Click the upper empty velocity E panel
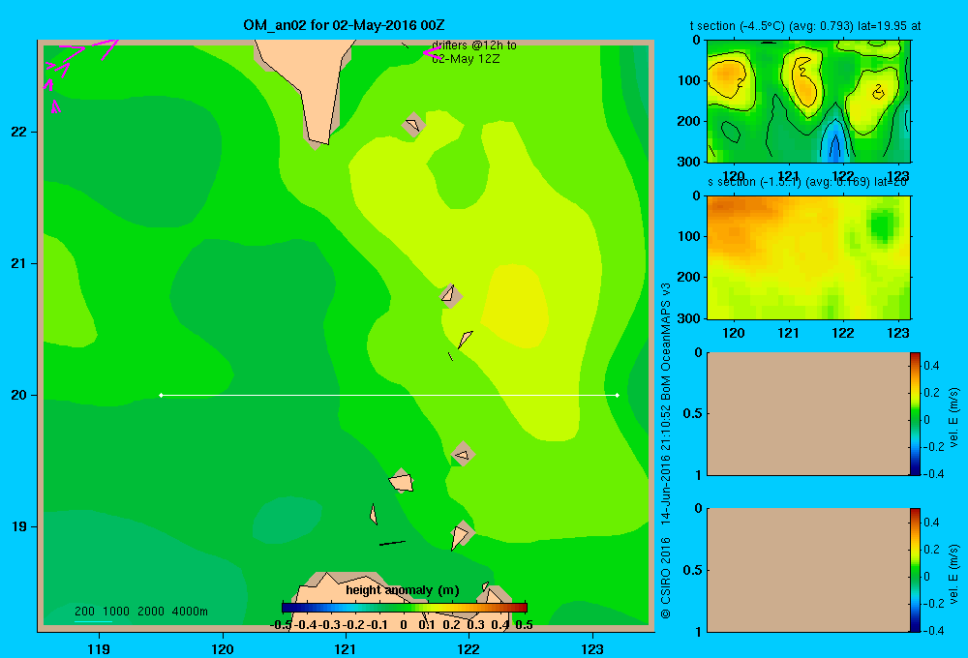This screenshot has height=658, width=968. [x=808, y=413]
